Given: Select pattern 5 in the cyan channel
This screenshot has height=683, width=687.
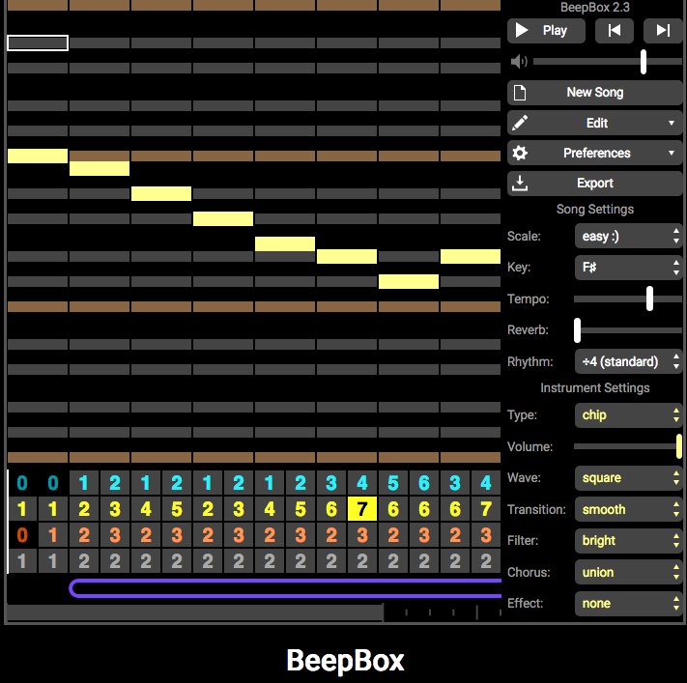Looking at the screenshot, I should click(x=393, y=483).
